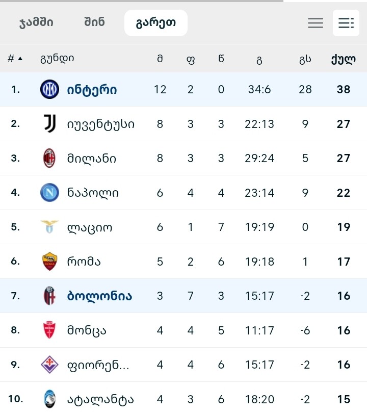367x414 pixels.
Task: Click the Inter club crest icon
Action: (49, 90)
